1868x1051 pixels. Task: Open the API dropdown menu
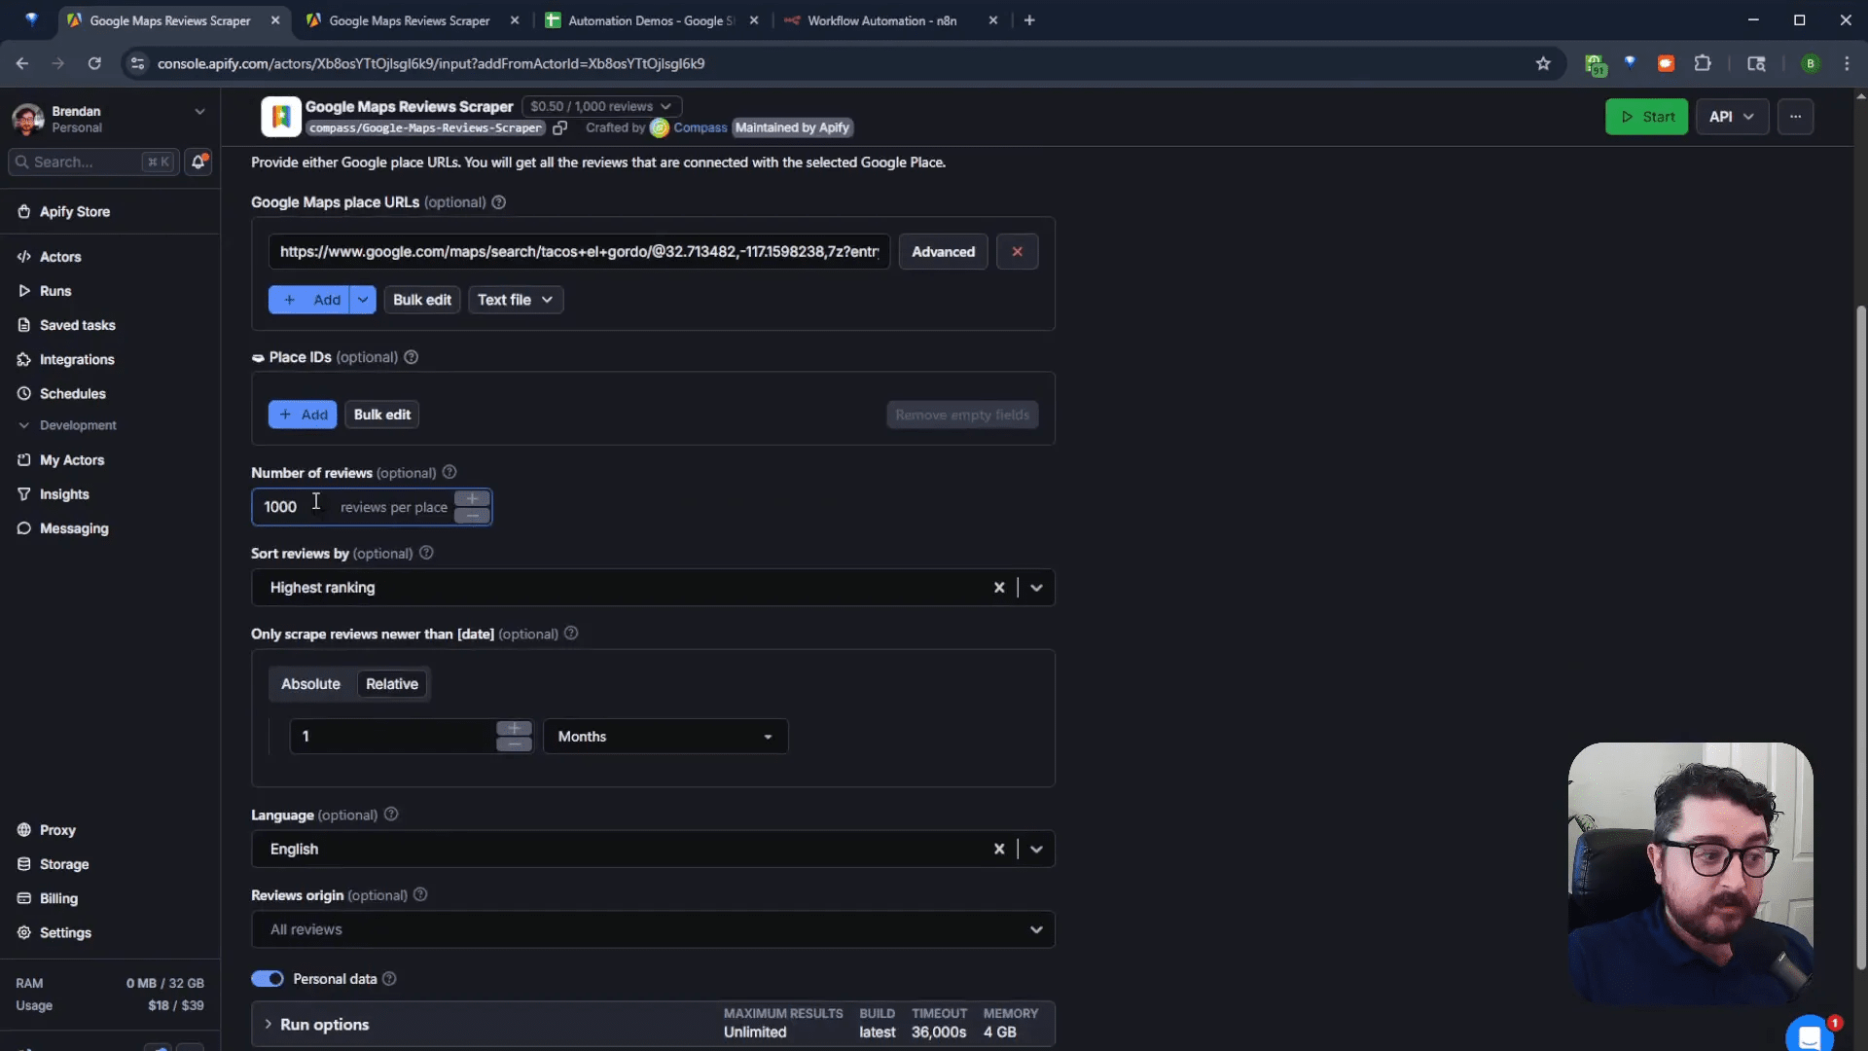click(1732, 117)
